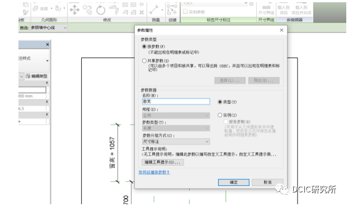Click the 修改 panel label
Viewport: 353px width, 207px height.
click(x=107, y=20)
